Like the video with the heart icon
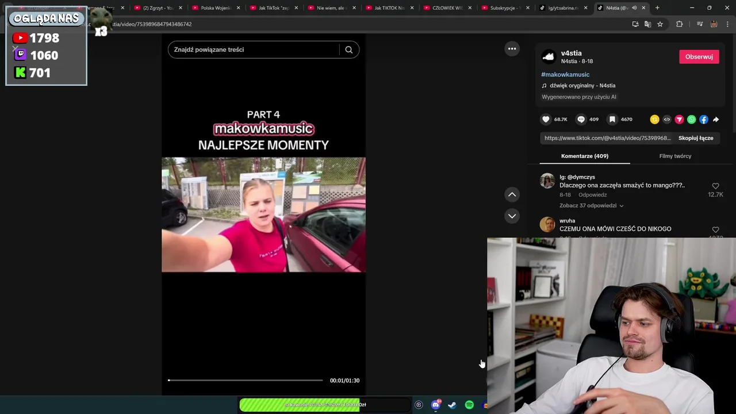The height and width of the screenshot is (414, 736). 546,119
